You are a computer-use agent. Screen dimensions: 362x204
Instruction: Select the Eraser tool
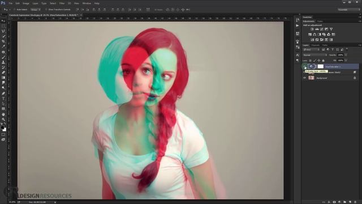(3, 73)
